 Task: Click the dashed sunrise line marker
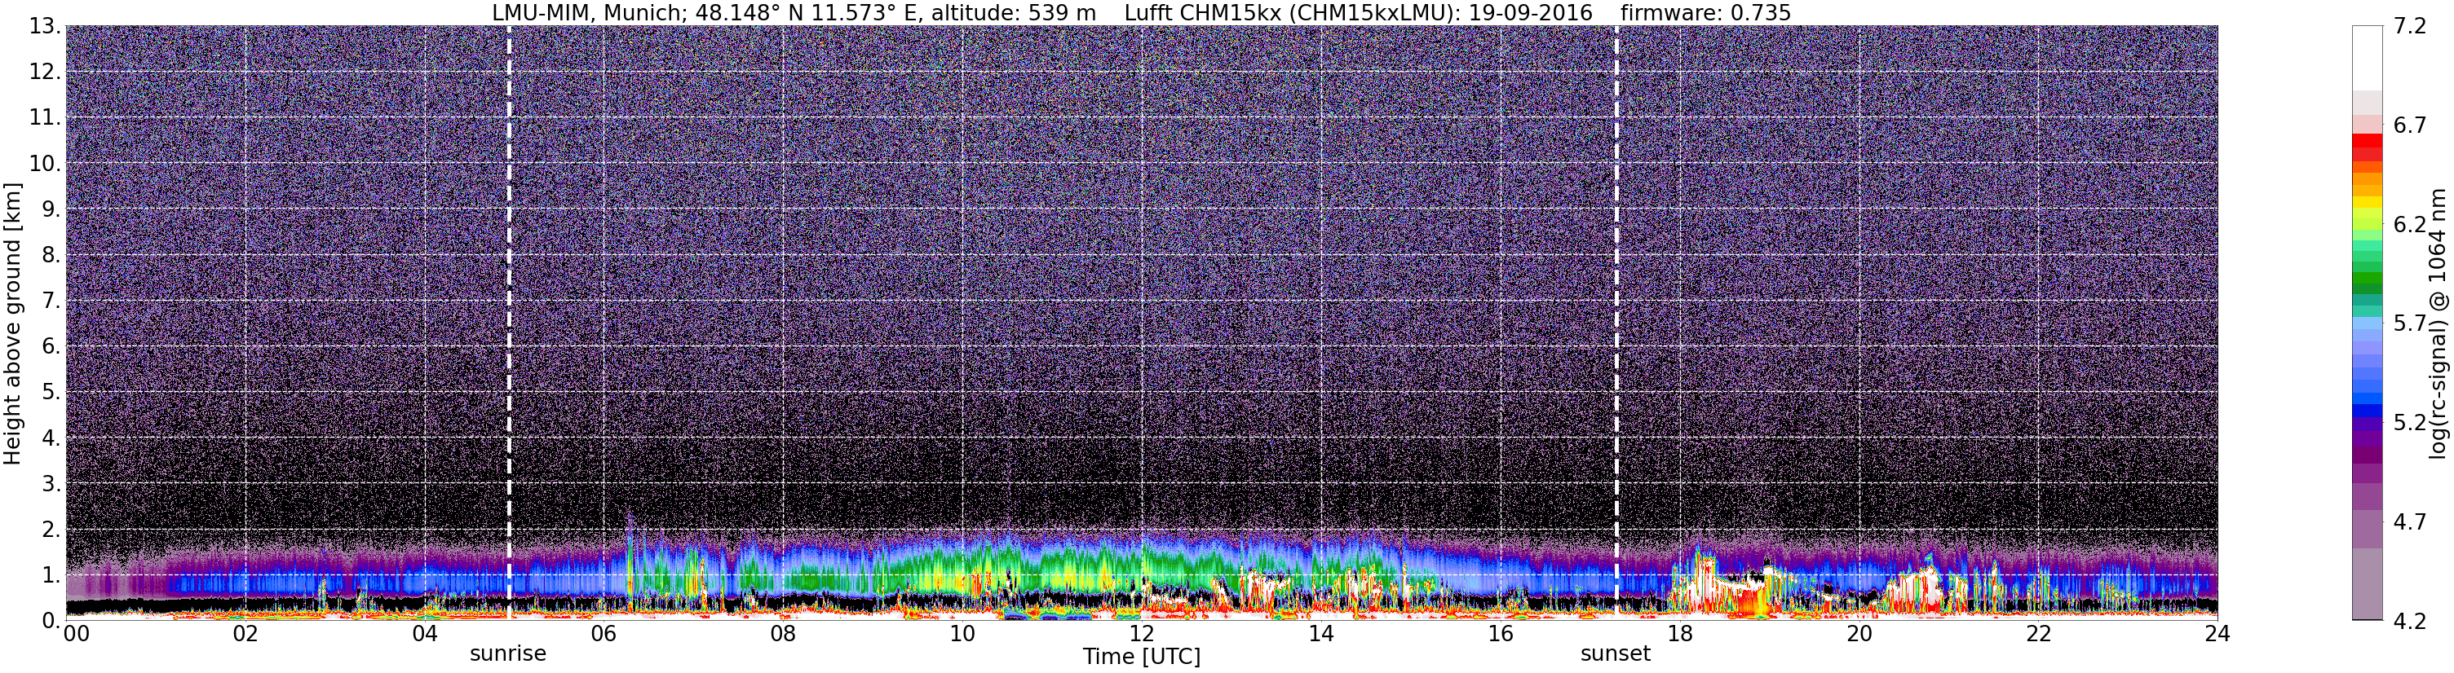509,323
